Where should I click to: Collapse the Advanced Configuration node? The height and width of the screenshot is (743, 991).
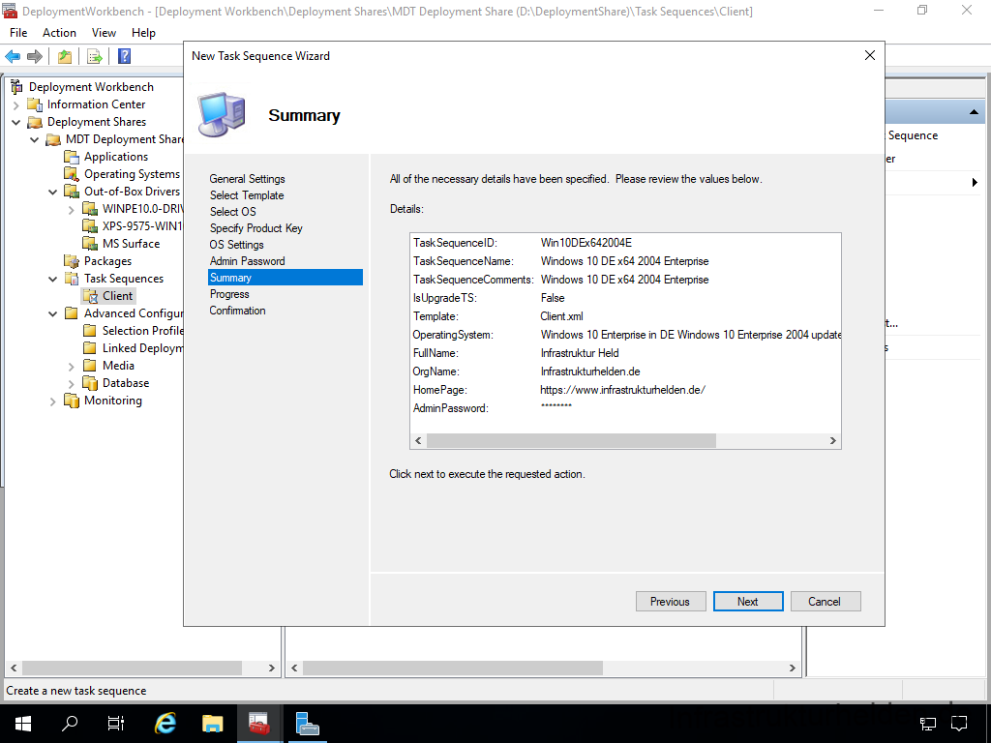(x=53, y=314)
